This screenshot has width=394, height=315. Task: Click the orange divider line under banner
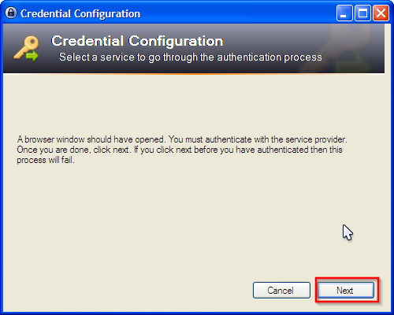[x=194, y=74]
